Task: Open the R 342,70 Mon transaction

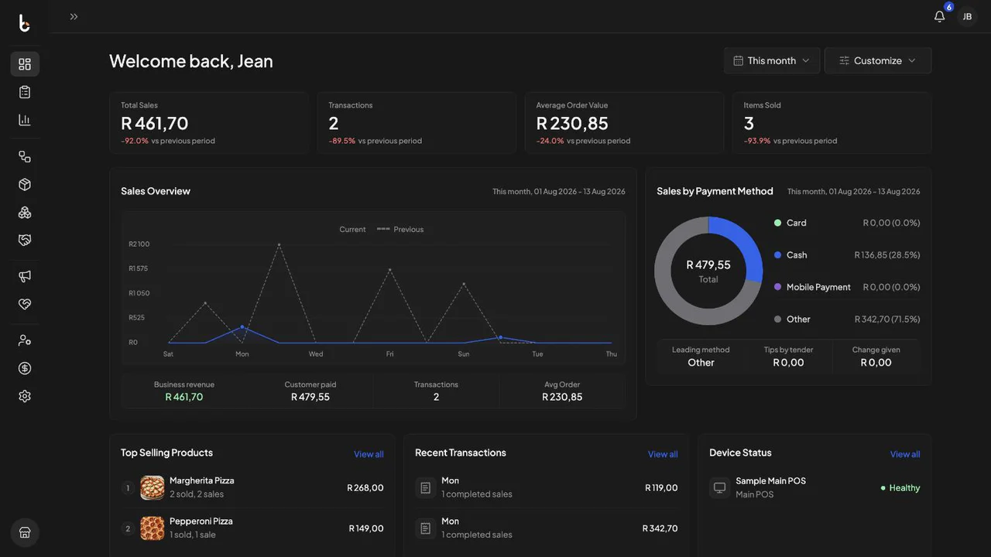Action: coord(547,528)
